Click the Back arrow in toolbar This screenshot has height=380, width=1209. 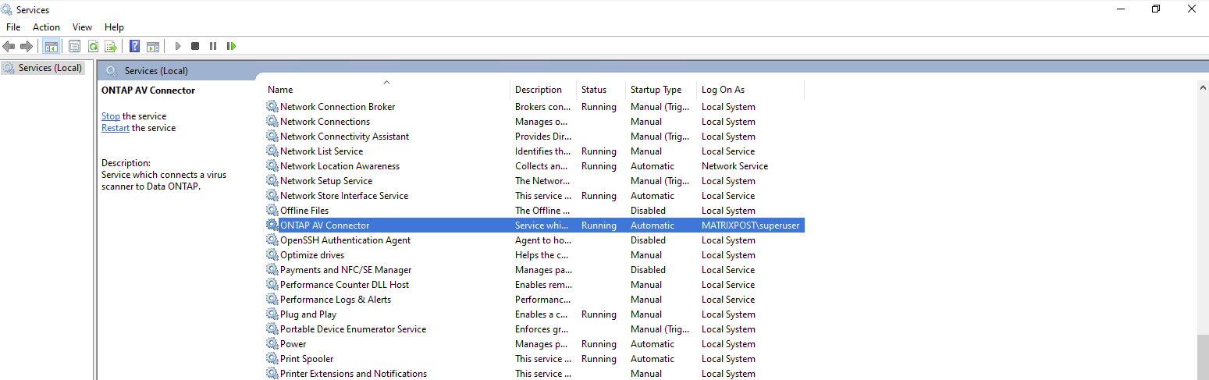point(9,47)
